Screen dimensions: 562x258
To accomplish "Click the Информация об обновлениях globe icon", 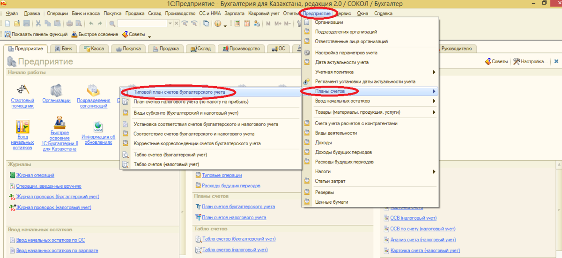I will click(x=98, y=126).
